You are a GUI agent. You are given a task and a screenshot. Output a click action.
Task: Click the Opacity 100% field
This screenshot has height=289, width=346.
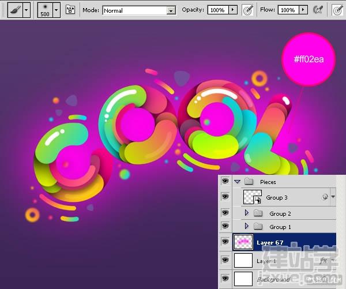pos(217,10)
